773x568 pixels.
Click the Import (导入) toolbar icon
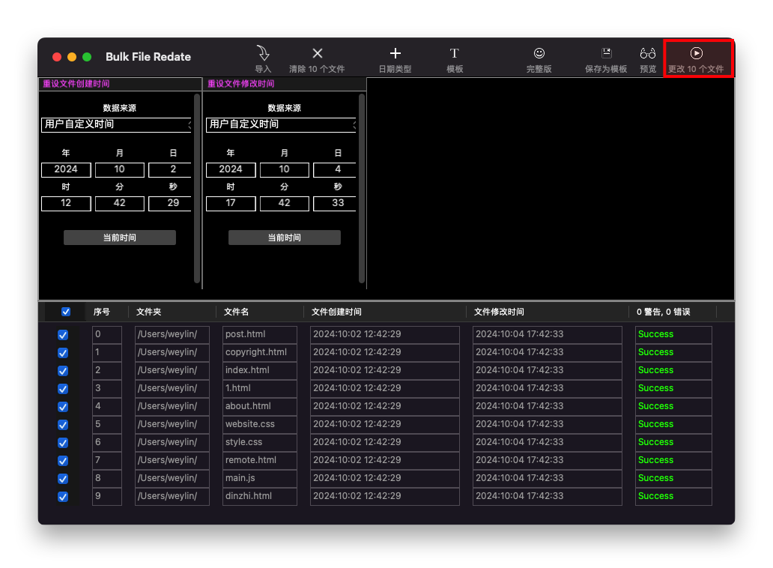[263, 54]
